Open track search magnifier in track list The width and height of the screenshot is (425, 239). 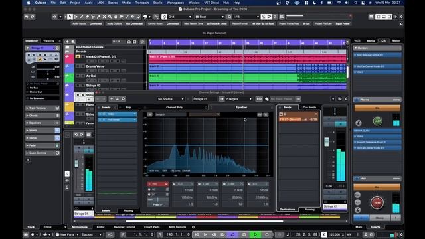(142, 42)
